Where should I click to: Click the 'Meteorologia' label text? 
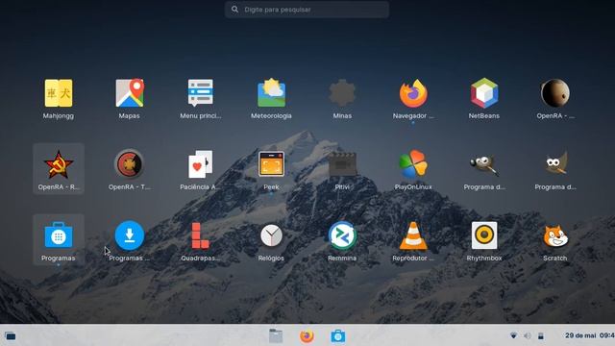(271, 115)
